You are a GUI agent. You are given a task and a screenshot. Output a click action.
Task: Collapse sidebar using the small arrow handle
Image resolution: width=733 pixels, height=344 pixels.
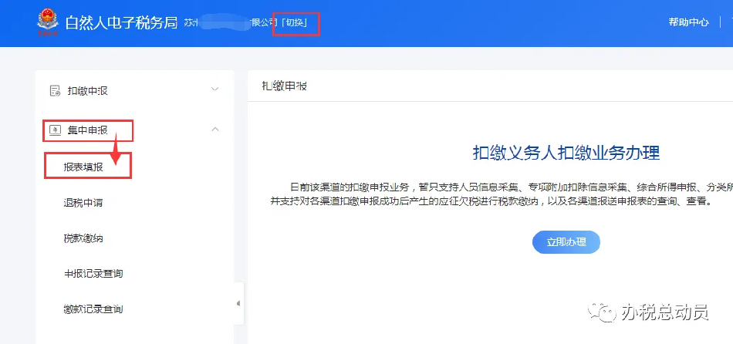[x=238, y=303]
